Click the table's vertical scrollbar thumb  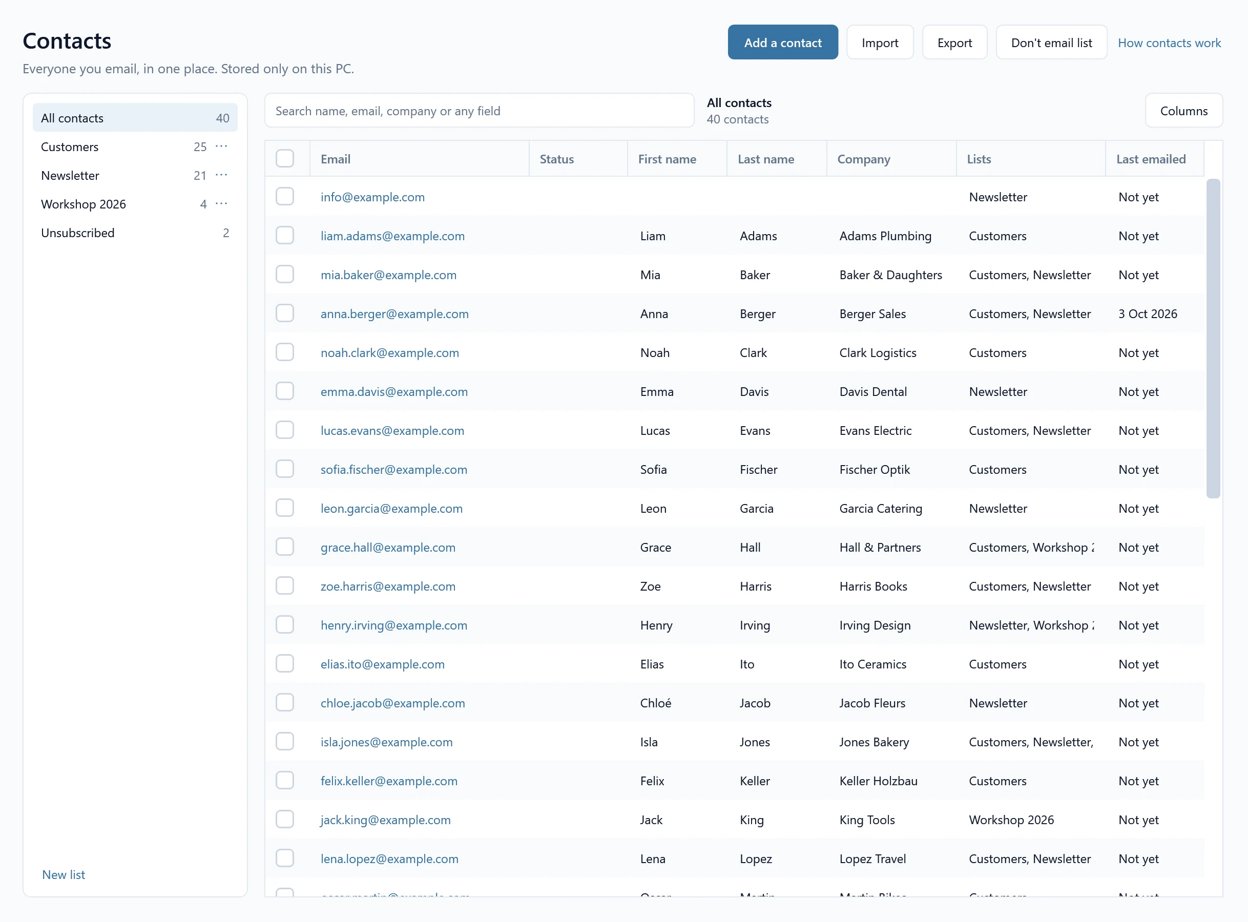tap(1213, 338)
